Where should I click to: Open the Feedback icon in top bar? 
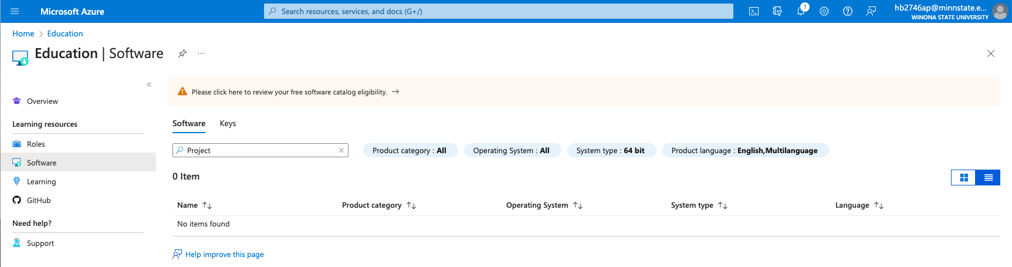coord(871,11)
